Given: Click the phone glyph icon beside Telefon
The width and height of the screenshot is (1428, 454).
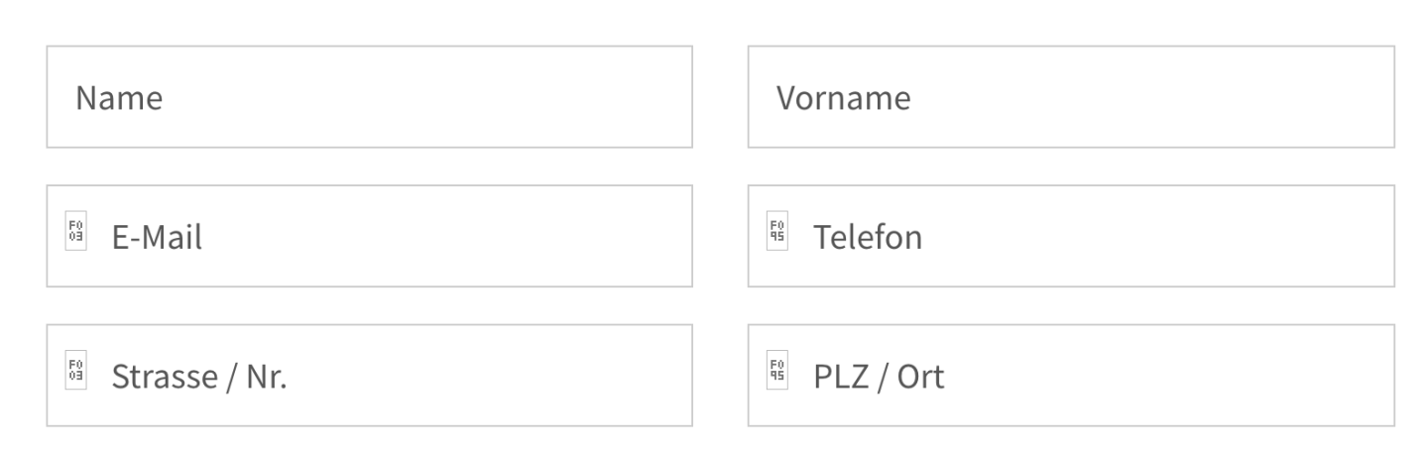Looking at the screenshot, I should [x=778, y=236].
